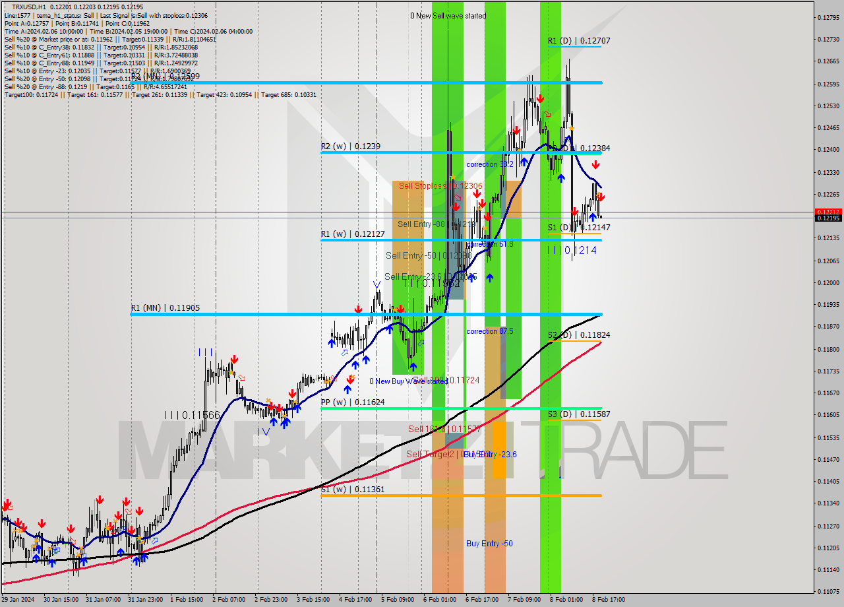Click the 'Time A:2024.02.06 10:00:00' info line
844x607 pixels.
tap(129, 31)
